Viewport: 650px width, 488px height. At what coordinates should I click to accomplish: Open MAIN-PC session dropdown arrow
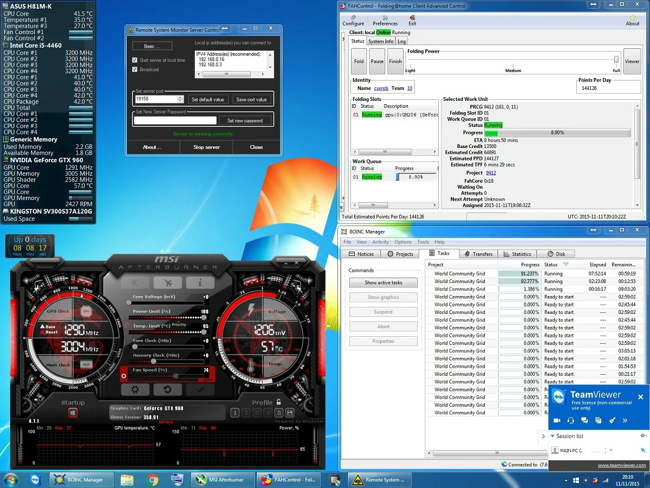[611, 451]
